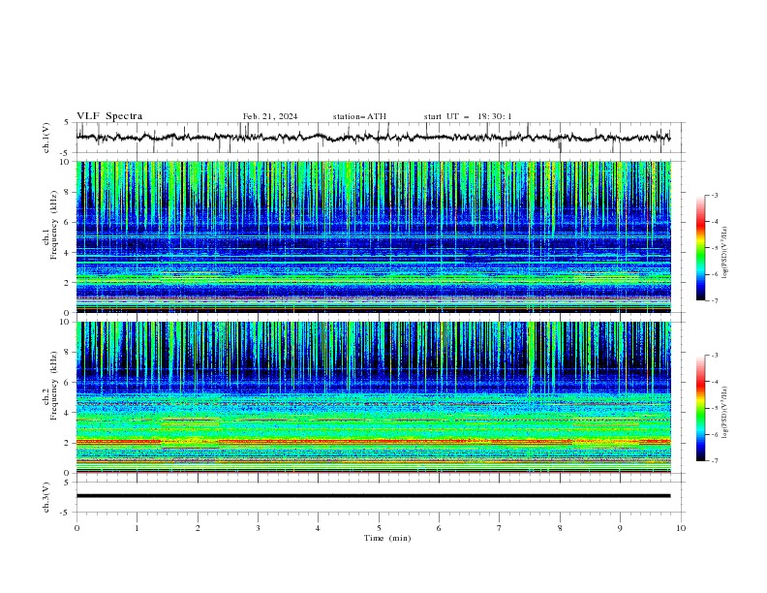The width and height of the screenshot is (767, 593).
Task: Click the "station=ATH" header label
Action: pyautogui.click(x=359, y=116)
